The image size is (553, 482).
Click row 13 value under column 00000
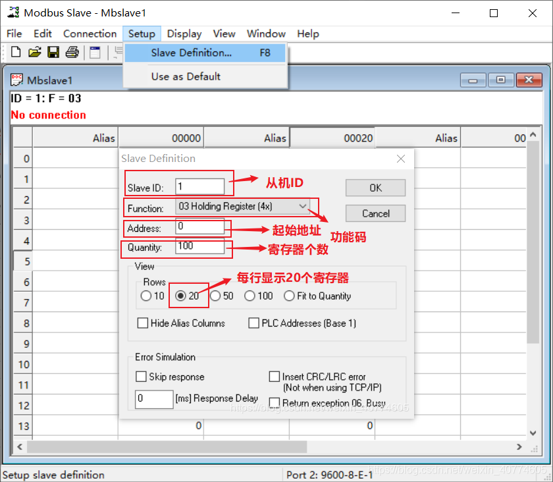click(161, 425)
